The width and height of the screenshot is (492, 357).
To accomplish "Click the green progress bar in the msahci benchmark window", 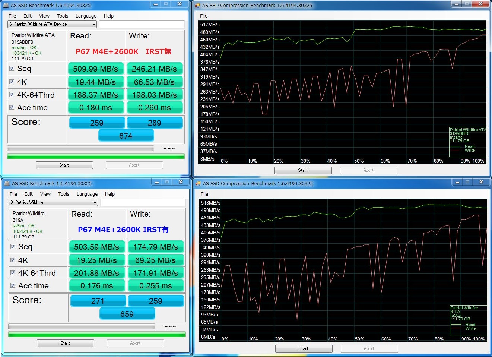I will [96, 157].
